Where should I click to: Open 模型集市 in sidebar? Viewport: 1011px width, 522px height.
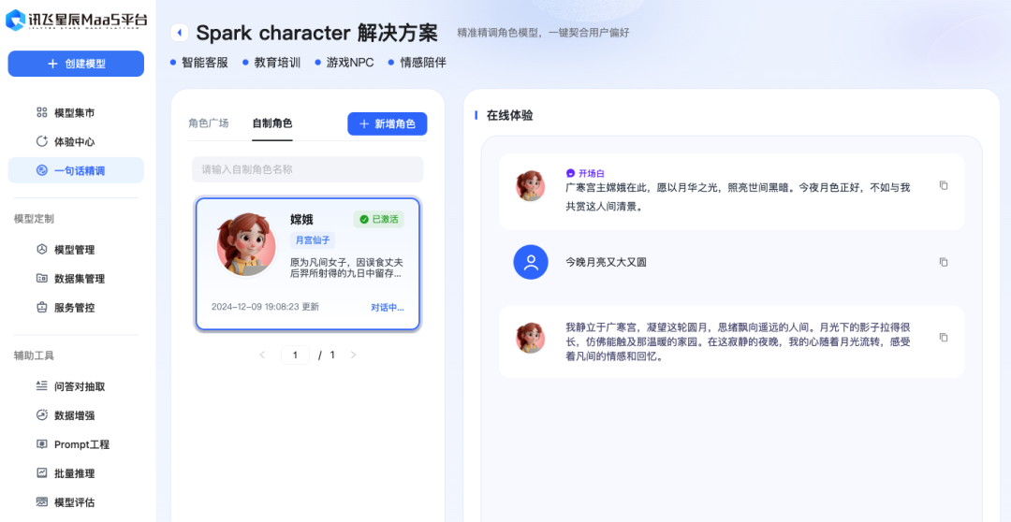coord(76,113)
